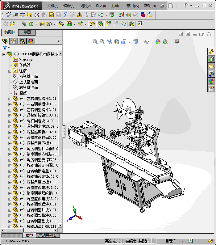Click Zoom to Fit magnifier icon
216x245 pixels.
(x=95, y=42)
